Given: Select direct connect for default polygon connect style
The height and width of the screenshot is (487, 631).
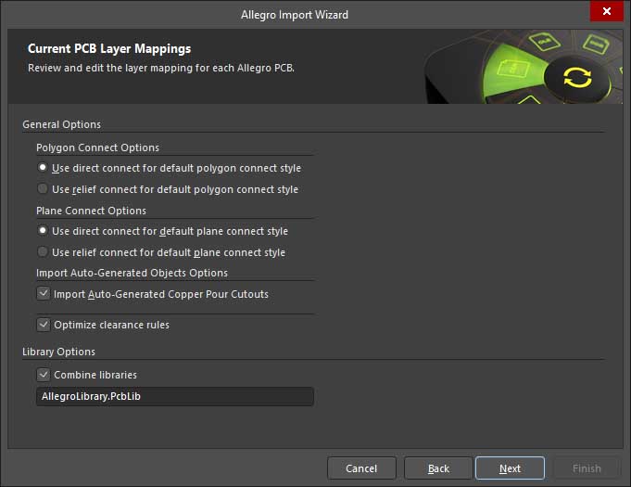Looking at the screenshot, I should click(42, 168).
